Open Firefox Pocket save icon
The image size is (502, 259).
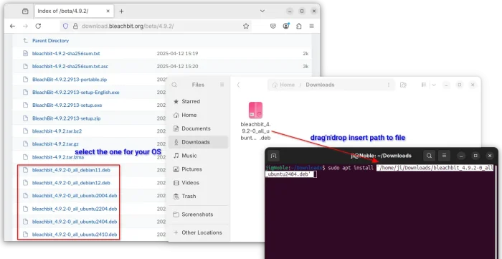[x=273, y=27]
